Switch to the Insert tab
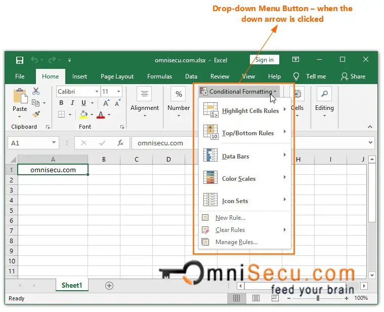This screenshot has width=384, height=312. [x=79, y=76]
